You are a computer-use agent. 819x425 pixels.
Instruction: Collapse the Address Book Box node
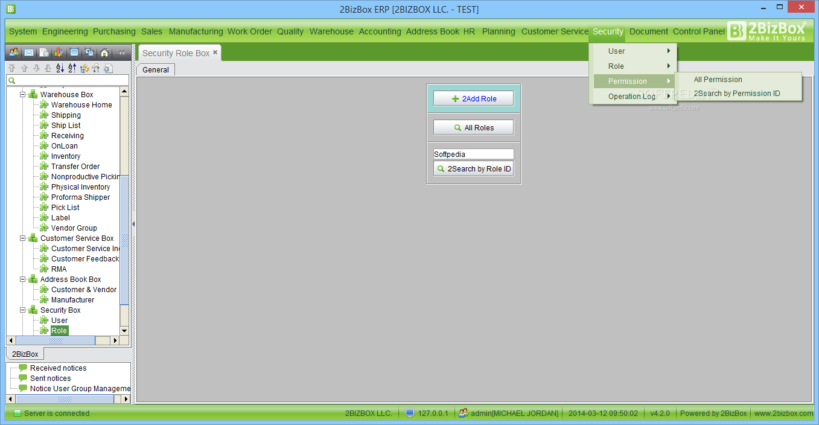pyautogui.click(x=23, y=280)
